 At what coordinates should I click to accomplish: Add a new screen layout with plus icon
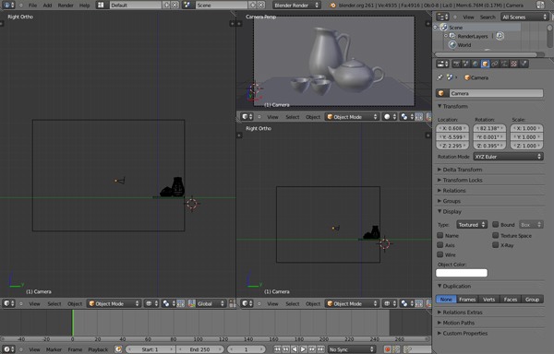166,5
